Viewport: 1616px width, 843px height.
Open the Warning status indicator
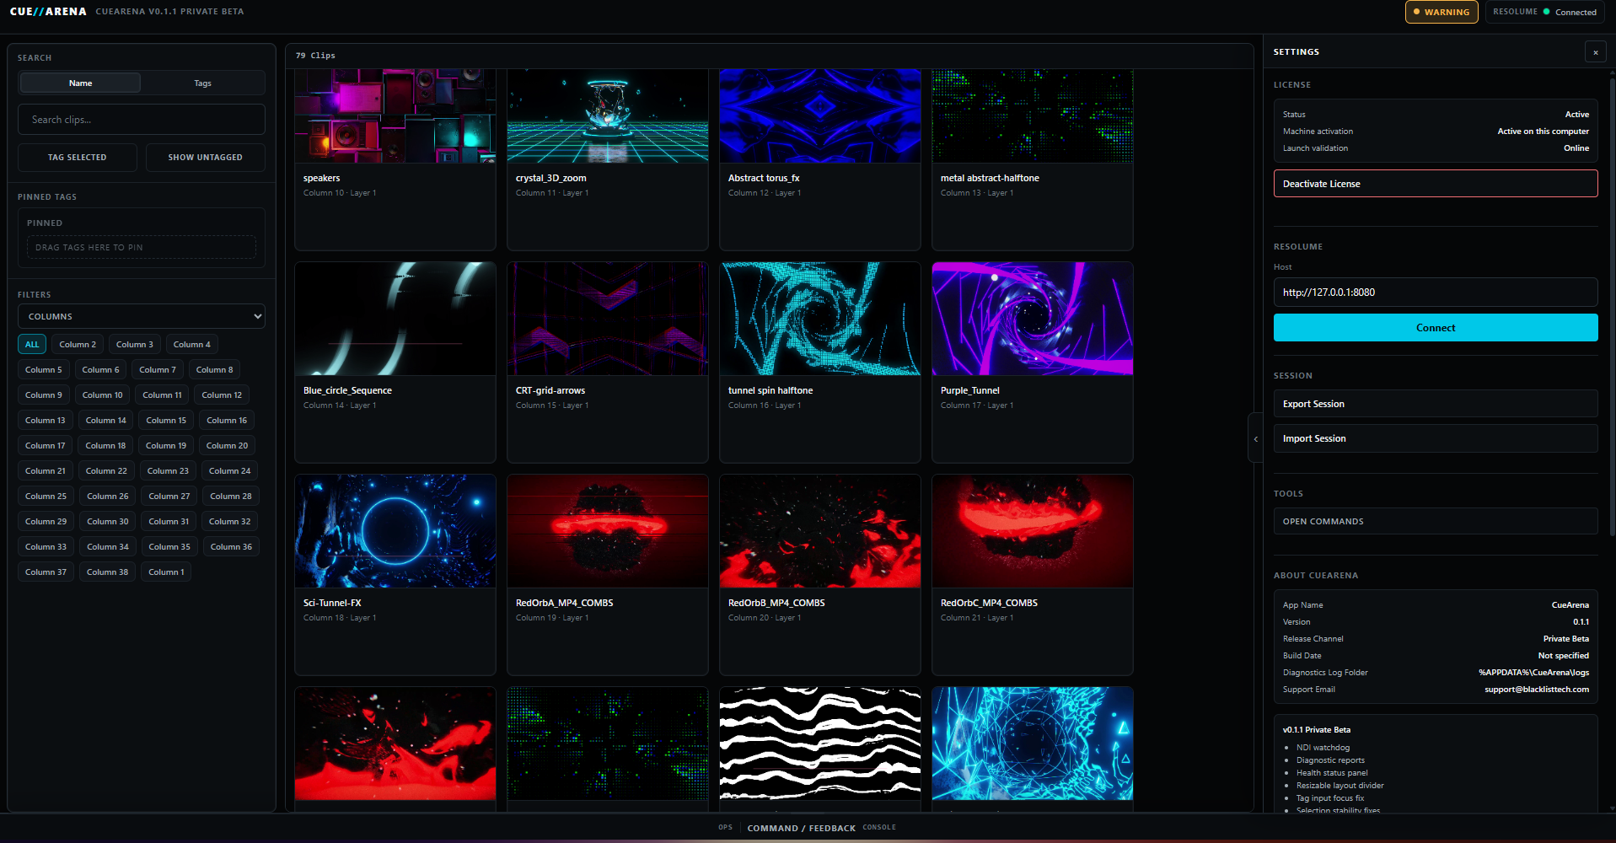point(1442,12)
